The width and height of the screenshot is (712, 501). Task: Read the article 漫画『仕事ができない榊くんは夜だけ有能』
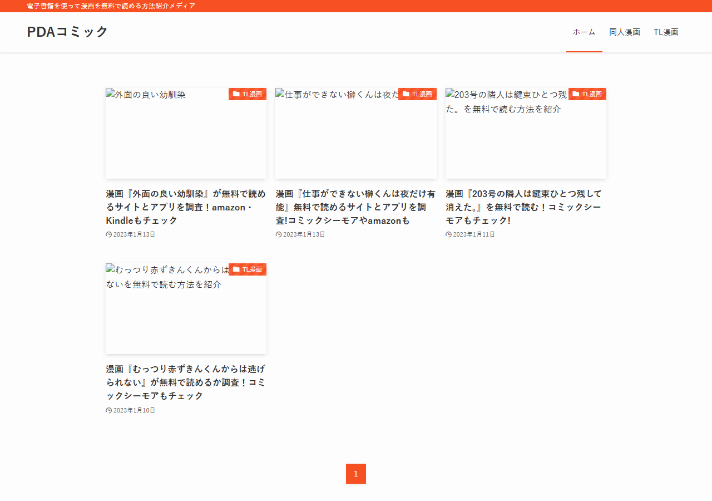[x=356, y=207]
